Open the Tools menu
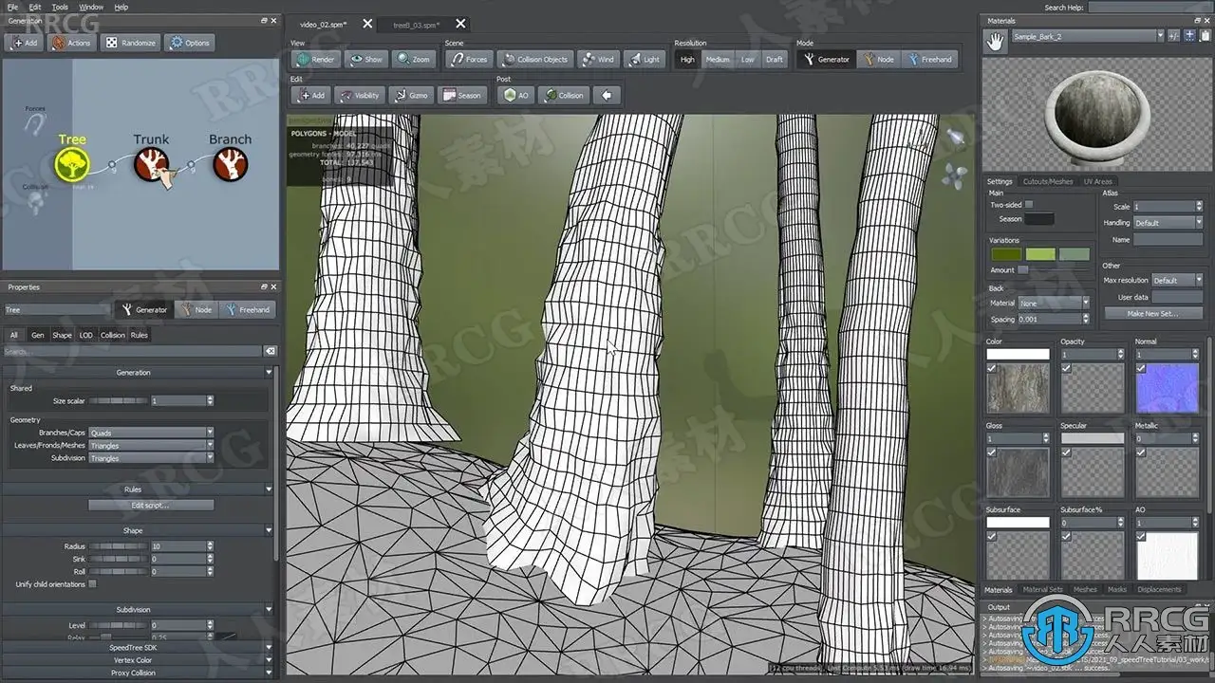The width and height of the screenshot is (1215, 683). coord(60,7)
